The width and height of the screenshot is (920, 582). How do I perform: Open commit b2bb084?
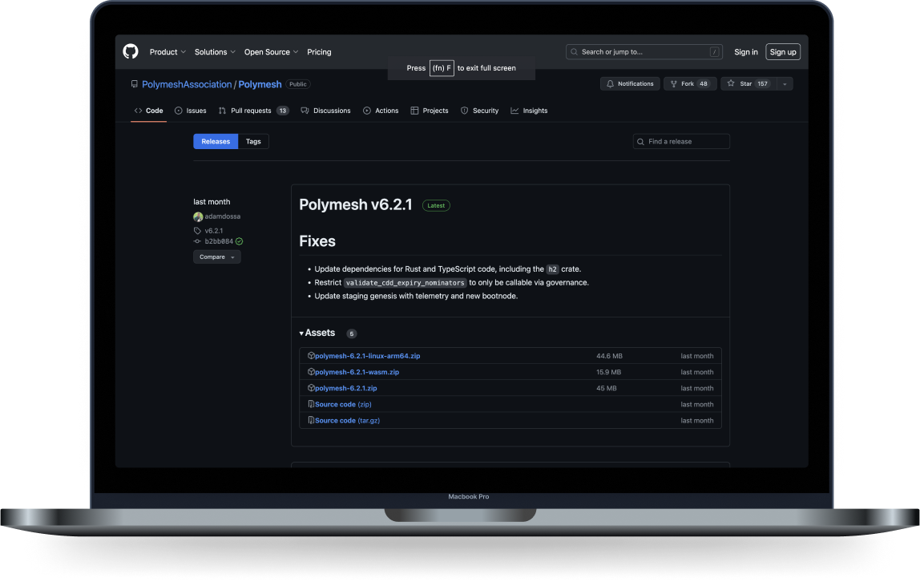(x=219, y=242)
